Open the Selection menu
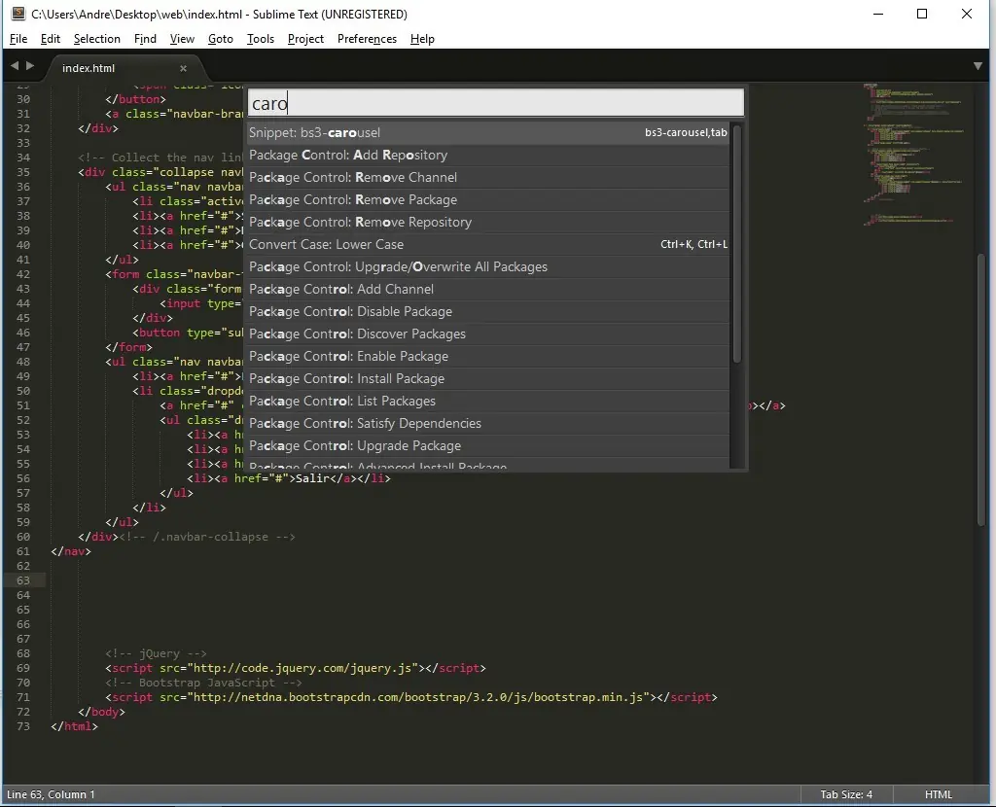The height and width of the screenshot is (807, 996). [x=96, y=39]
